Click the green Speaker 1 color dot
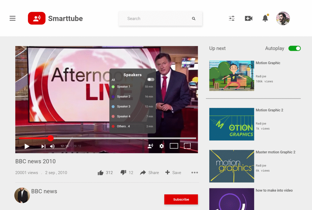Screen dimensions: 312x210 [x=113, y=87]
